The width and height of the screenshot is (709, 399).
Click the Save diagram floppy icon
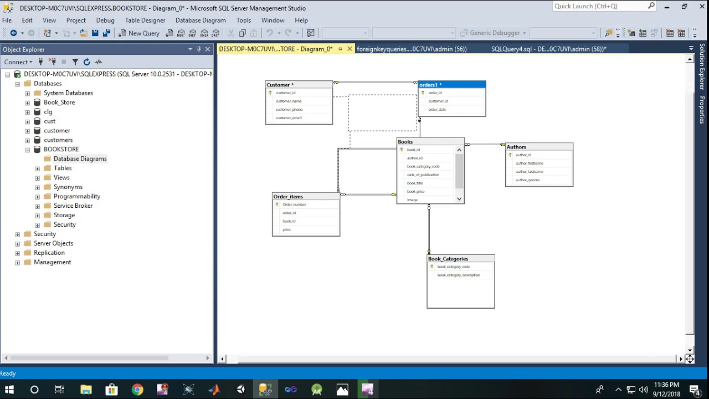pyautogui.click(x=95, y=33)
